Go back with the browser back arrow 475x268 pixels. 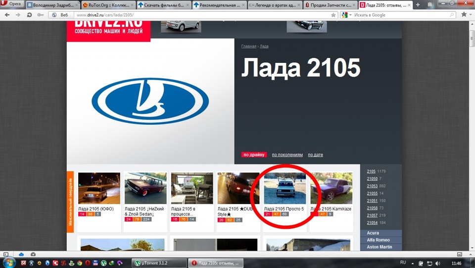7,15
